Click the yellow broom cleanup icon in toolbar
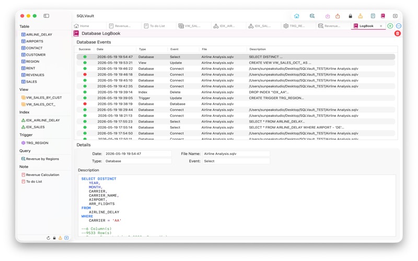The height and width of the screenshot is (261, 418). pos(361,16)
